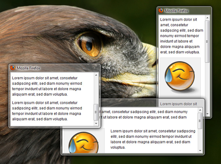Click the Firefox icon in the top-right window's title bar

click(161, 11)
